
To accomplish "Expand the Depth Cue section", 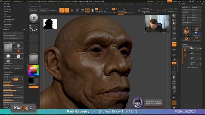I will click(7, 11).
